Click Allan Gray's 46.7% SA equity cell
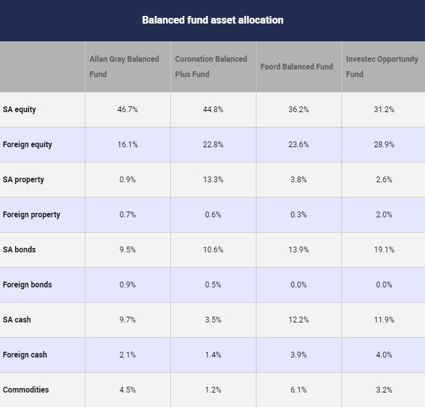Viewport: 425px width, 411px height. coord(128,110)
